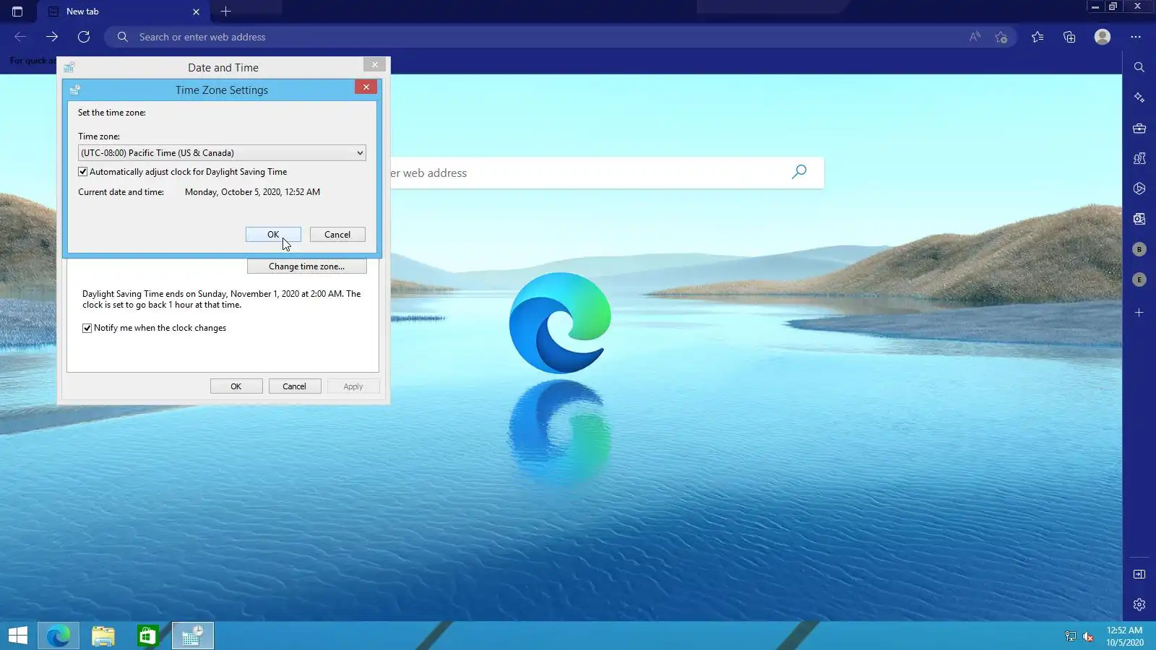Open the Tools briefcase in sidebar
This screenshot has width=1156, height=650.
pos(1139,129)
